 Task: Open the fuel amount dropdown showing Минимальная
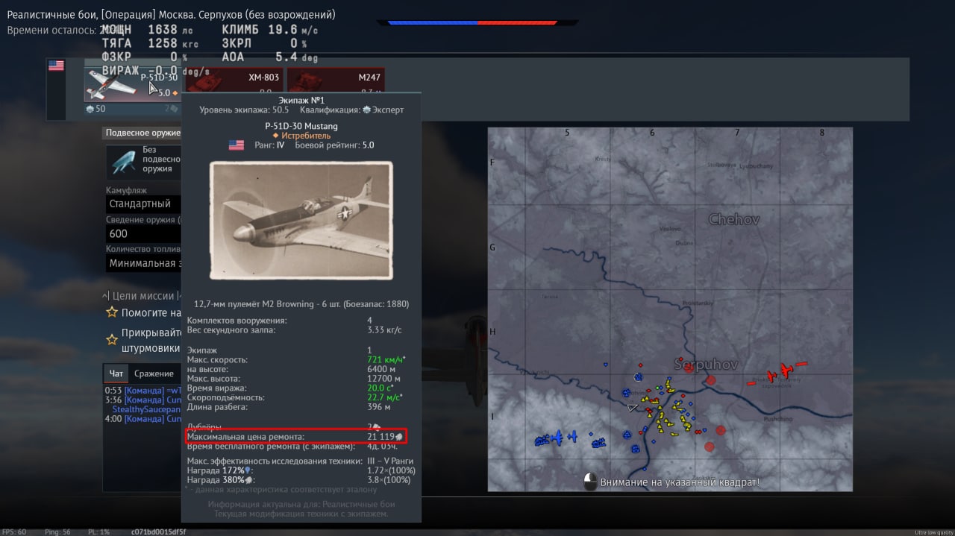tap(143, 263)
